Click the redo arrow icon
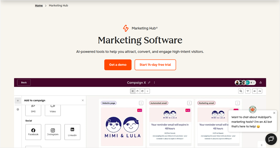 [260, 91]
